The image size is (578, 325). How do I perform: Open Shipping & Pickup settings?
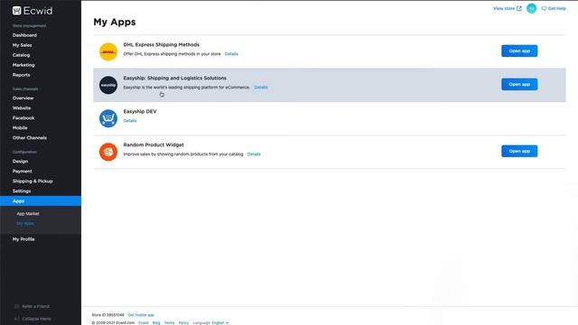click(x=33, y=181)
